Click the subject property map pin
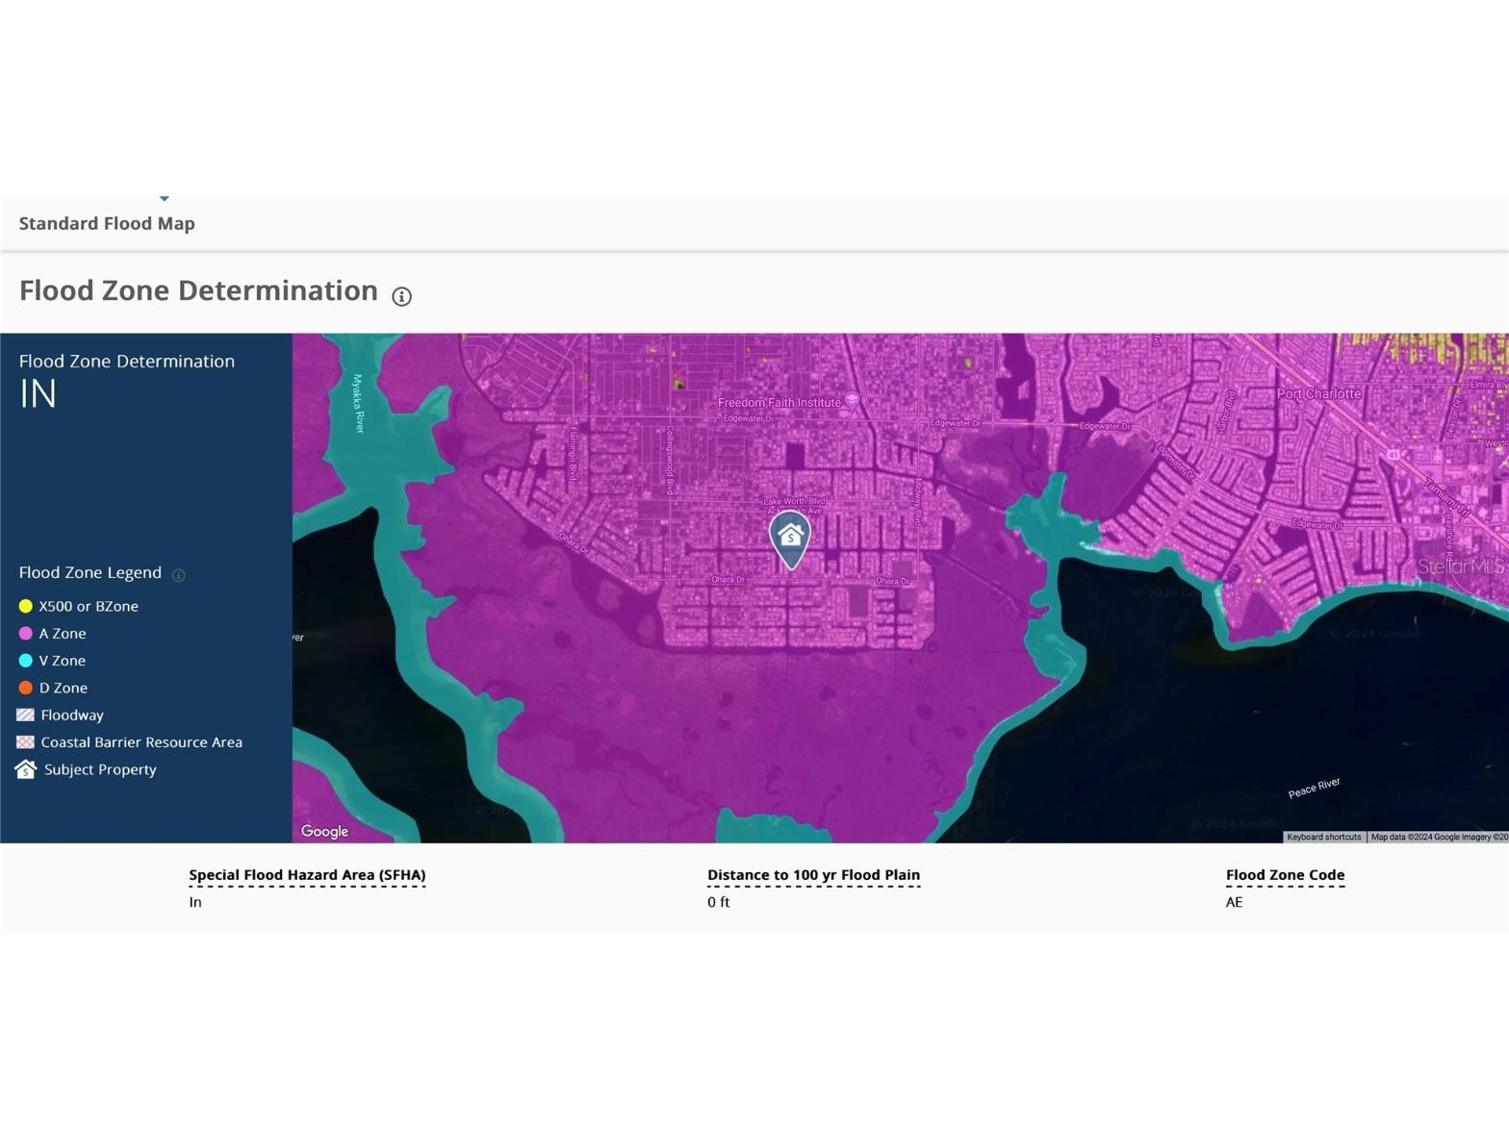The image size is (1509, 1131). [790, 539]
